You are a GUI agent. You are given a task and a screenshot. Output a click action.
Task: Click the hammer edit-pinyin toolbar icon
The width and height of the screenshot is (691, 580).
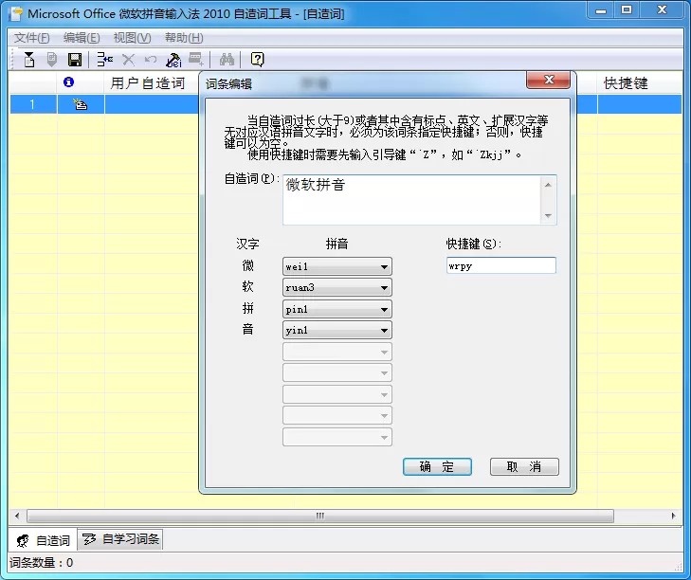pos(173,60)
